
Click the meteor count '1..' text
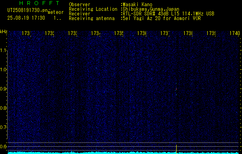(57, 18)
